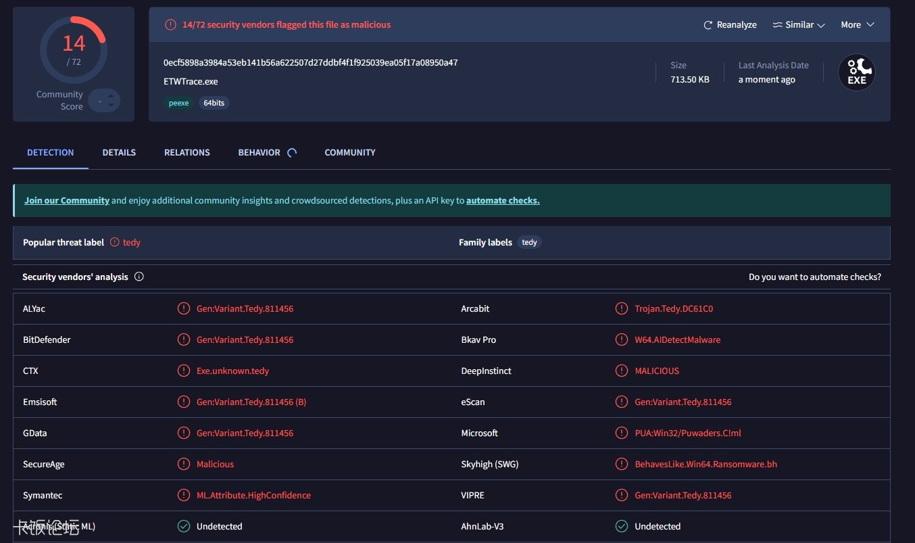Click the Similar waves icon in the header
The height and width of the screenshot is (543, 915).
(778, 24)
